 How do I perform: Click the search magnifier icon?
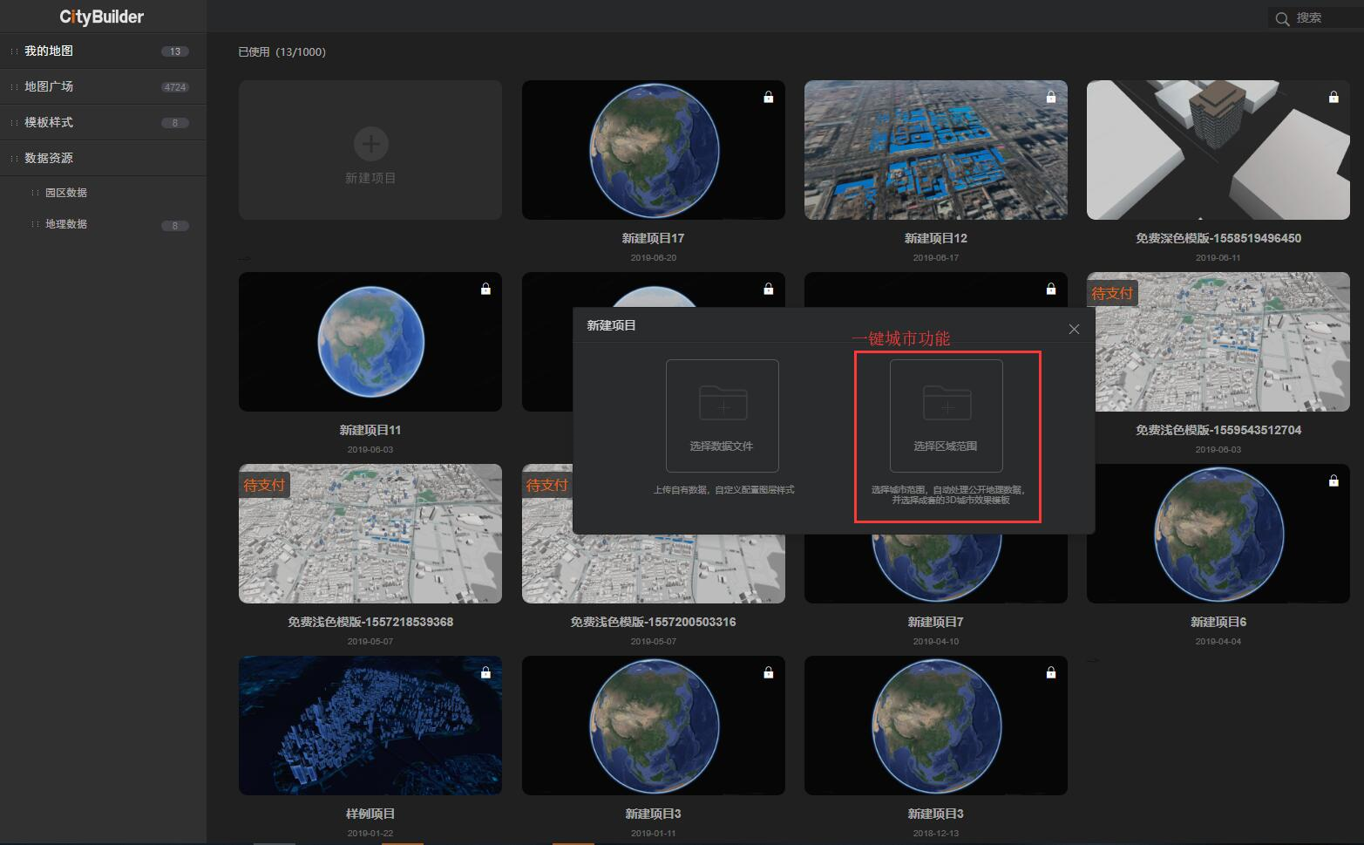click(1282, 18)
